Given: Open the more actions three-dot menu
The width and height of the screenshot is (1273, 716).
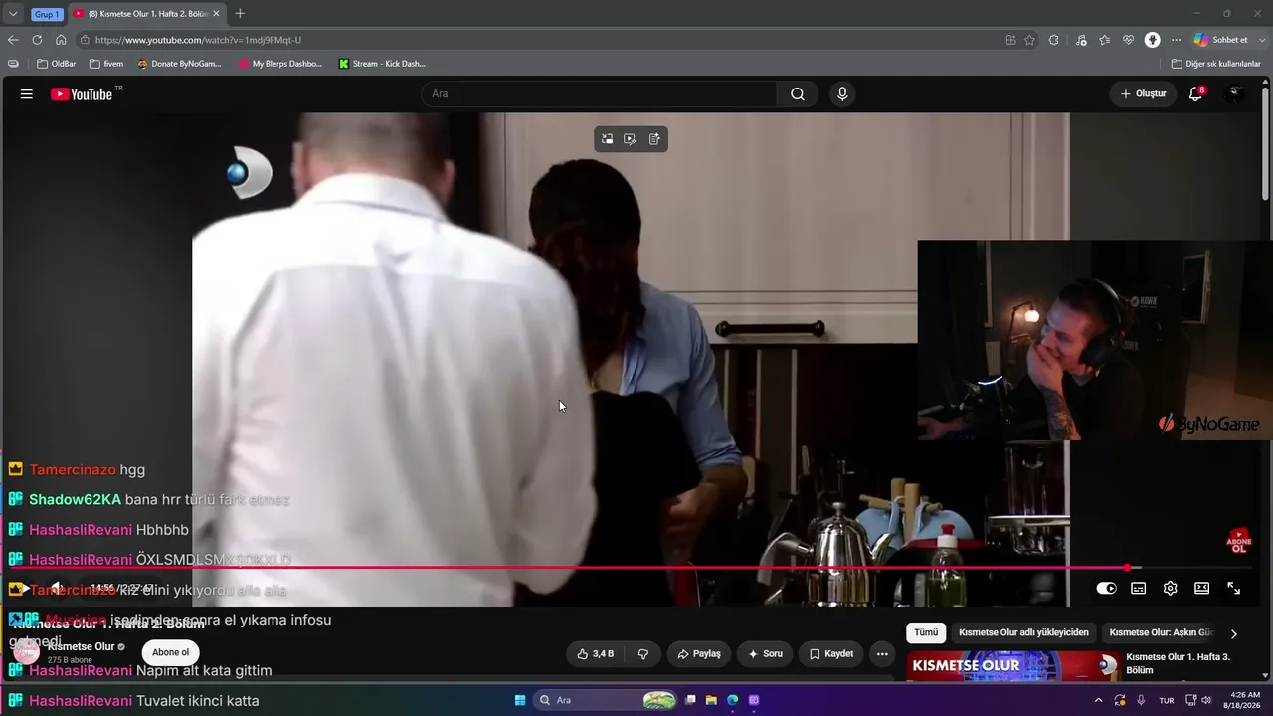Looking at the screenshot, I should (x=882, y=654).
